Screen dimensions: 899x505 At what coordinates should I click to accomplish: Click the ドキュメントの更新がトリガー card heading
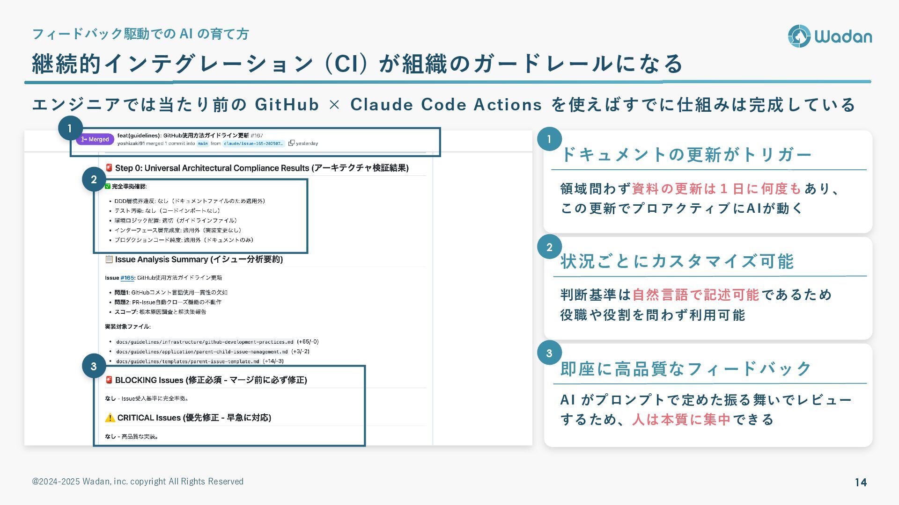pyautogui.click(x=686, y=154)
